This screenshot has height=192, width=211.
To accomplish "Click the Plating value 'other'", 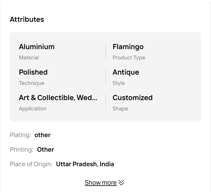I will click(42, 135).
